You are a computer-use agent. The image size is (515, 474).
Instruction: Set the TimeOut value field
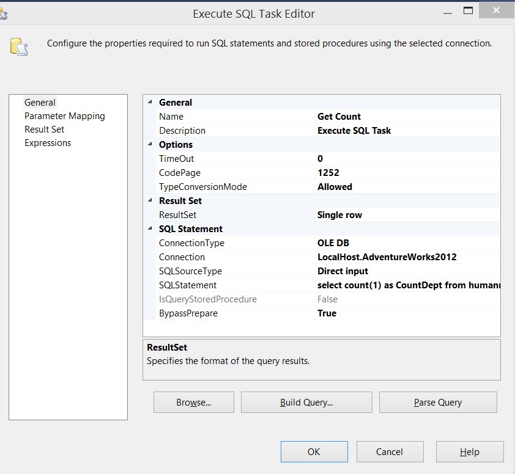click(x=407, y=159)
